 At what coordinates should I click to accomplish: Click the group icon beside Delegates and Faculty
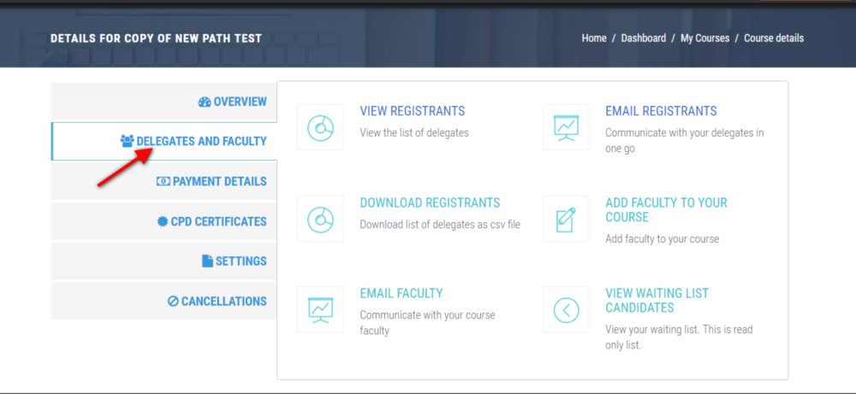tap(127, 141)
